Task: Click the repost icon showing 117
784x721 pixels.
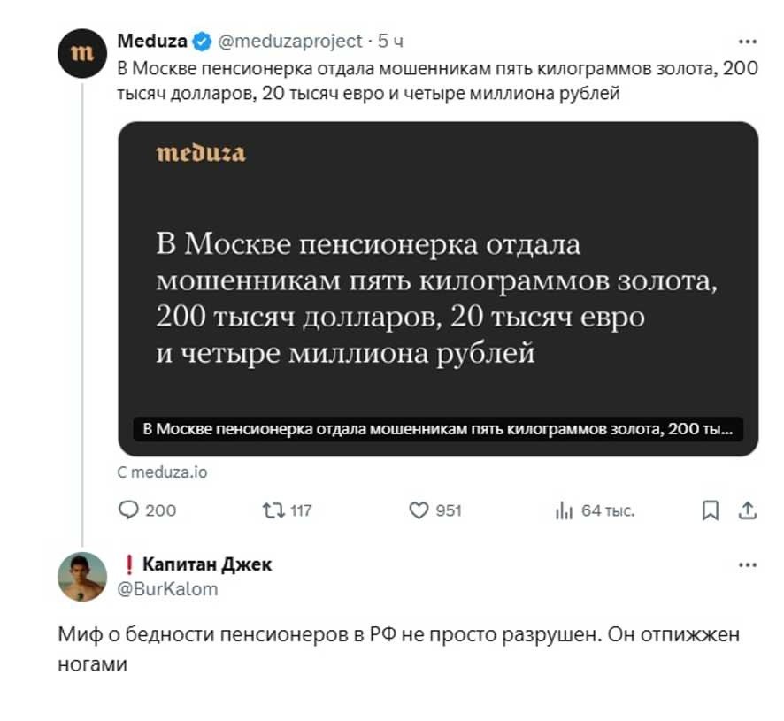Action: click(273, 510)
